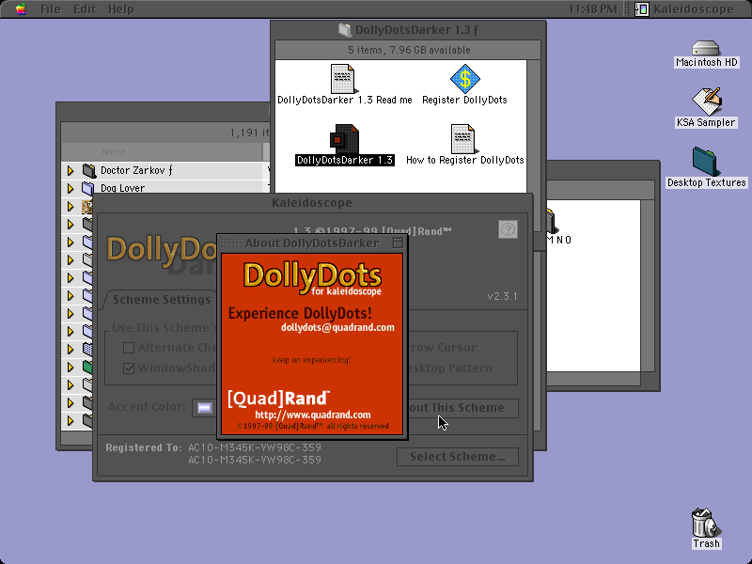Expand the row with the brown picture icon

click(70, 206)
